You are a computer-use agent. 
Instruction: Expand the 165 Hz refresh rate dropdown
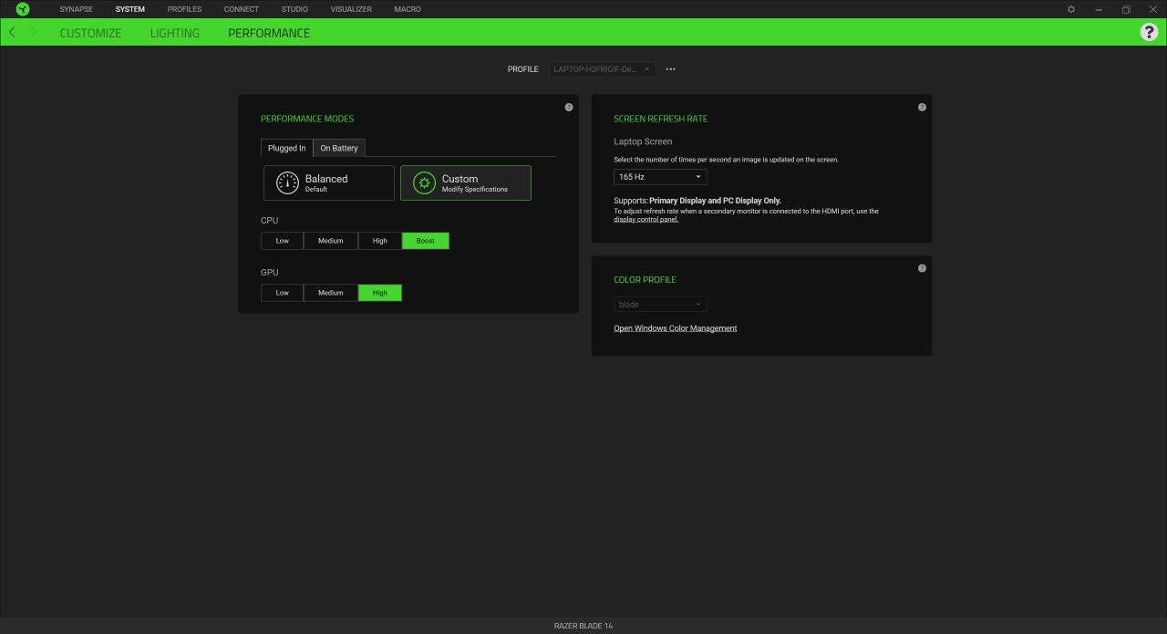660,177
